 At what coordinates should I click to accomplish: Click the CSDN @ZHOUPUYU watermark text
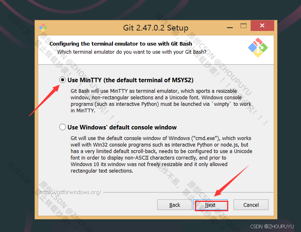click(x=272, y=227)
